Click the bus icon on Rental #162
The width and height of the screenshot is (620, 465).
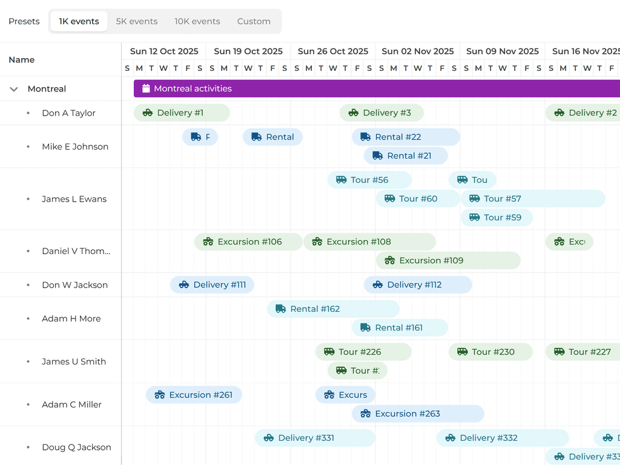[x=280, y=309]
